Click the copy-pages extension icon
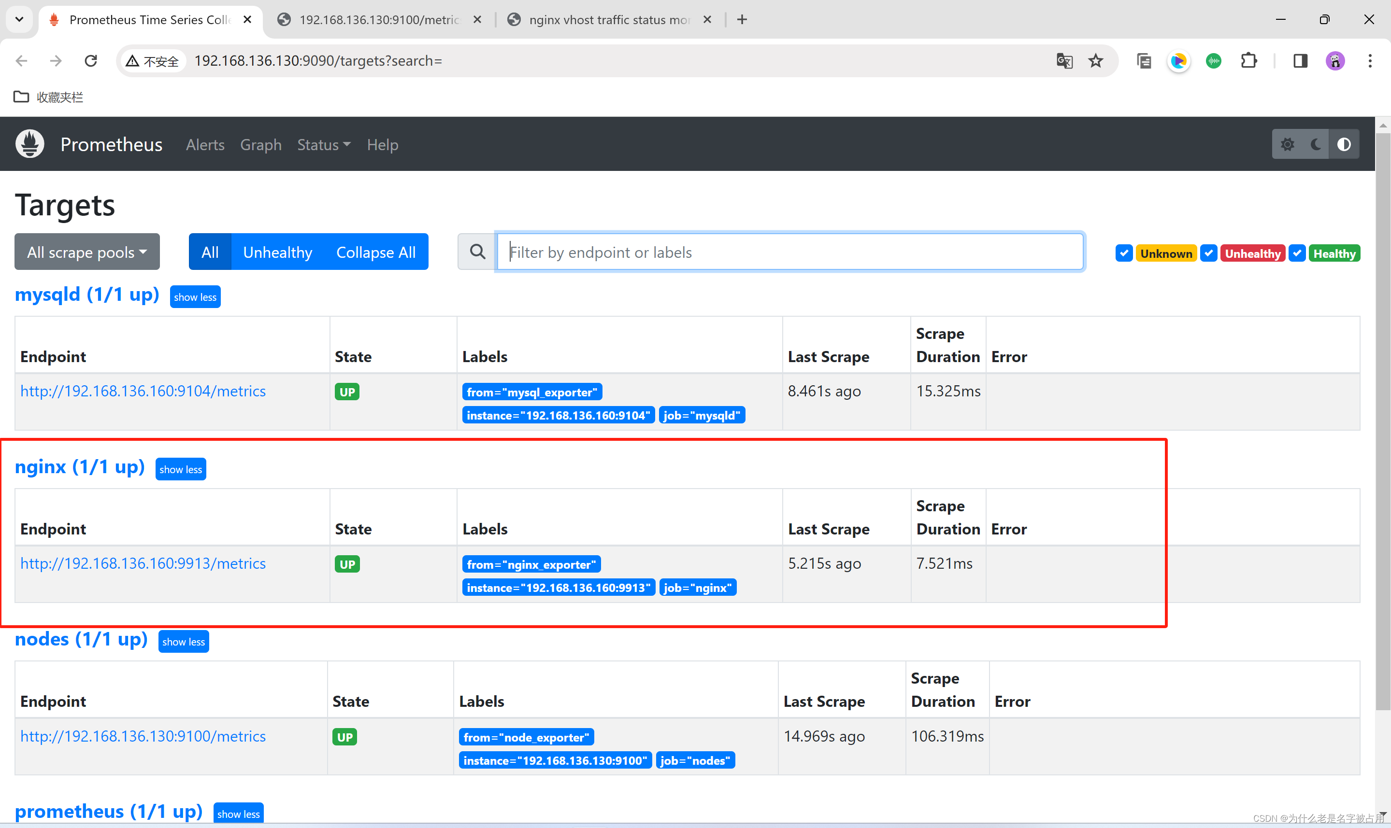 coord(1144,61)
